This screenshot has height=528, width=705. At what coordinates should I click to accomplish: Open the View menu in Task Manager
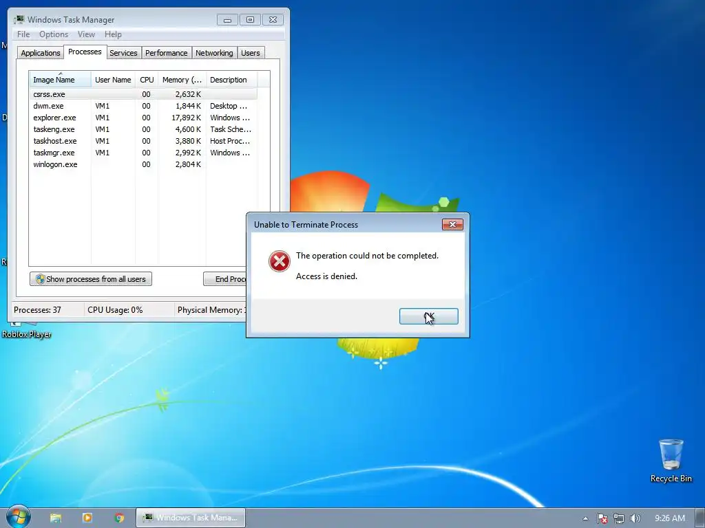(86, 34)
